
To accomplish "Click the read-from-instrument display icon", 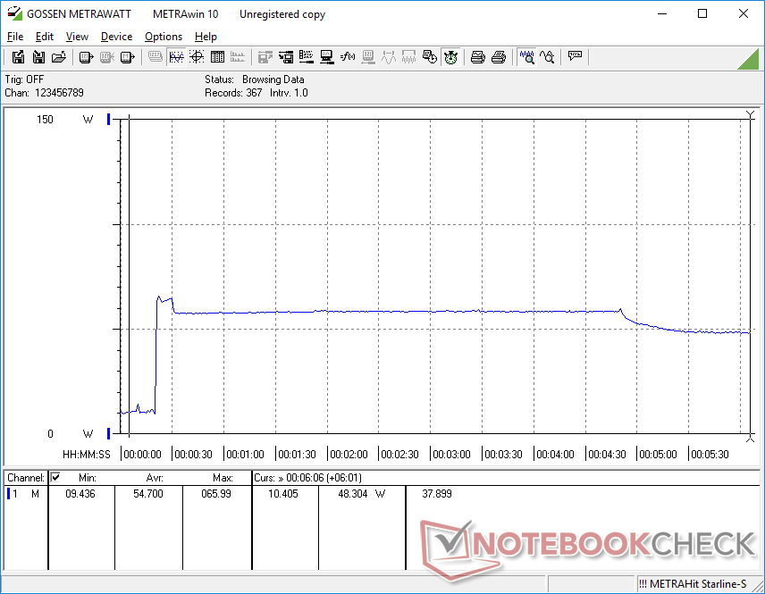I will 87,57.
